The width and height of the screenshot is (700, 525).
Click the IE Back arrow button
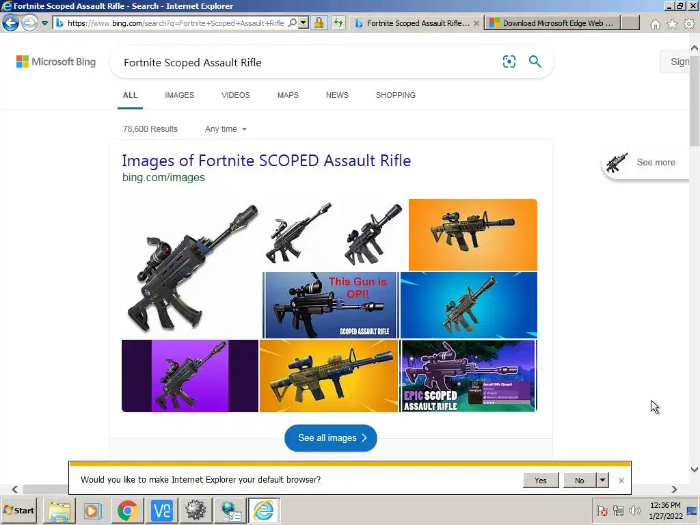[x=10, y=23]
